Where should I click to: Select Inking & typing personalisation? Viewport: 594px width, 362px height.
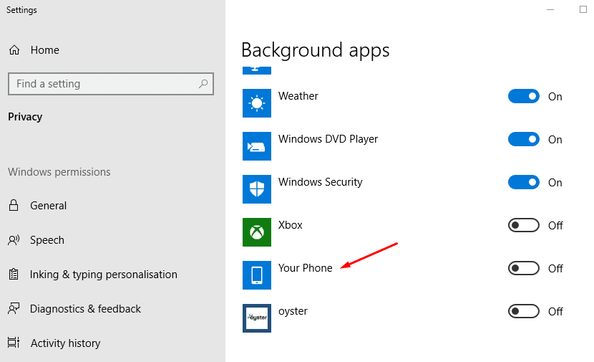point(103,275)
